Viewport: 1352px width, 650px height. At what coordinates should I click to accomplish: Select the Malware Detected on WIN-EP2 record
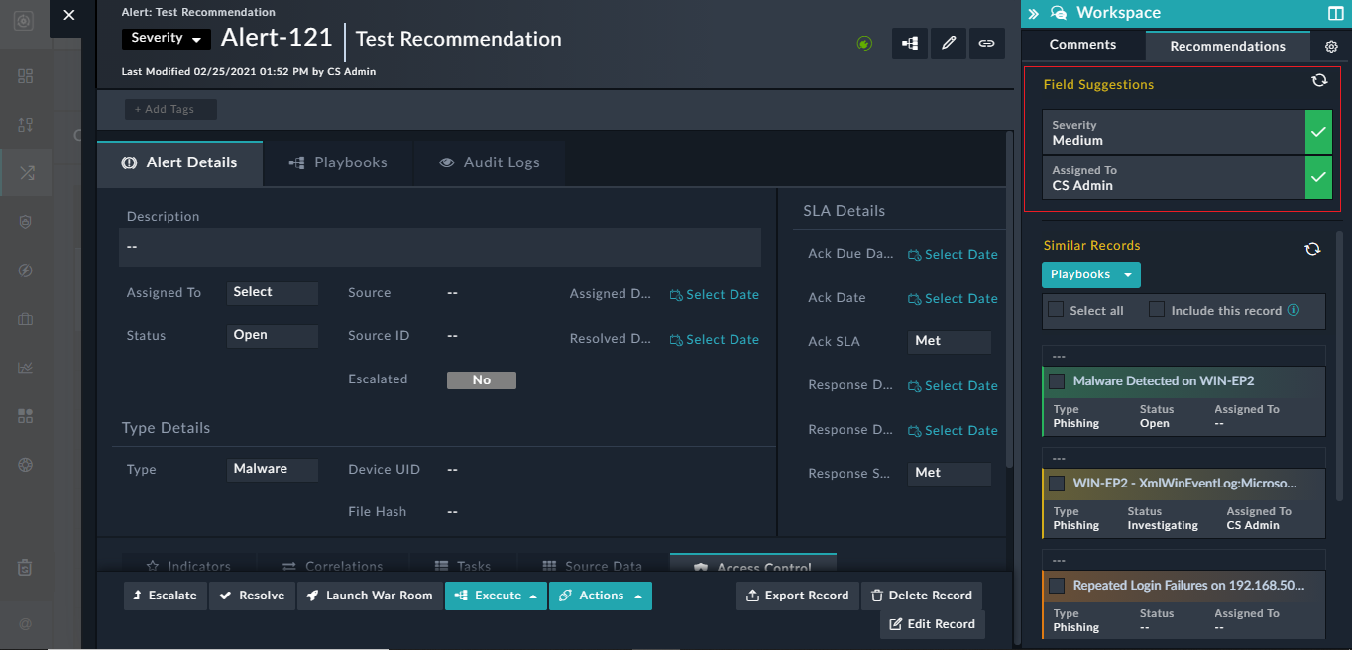1057,380
